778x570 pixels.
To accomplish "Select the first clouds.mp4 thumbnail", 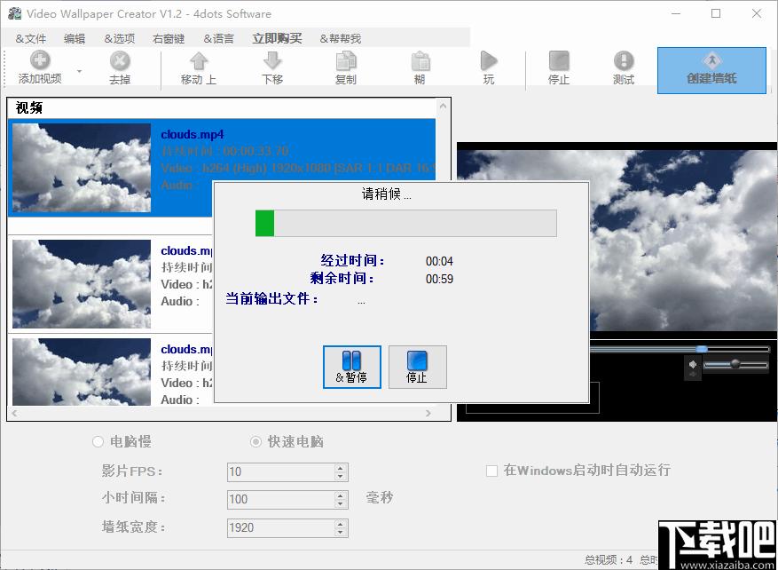I will (x=82, y=168).
